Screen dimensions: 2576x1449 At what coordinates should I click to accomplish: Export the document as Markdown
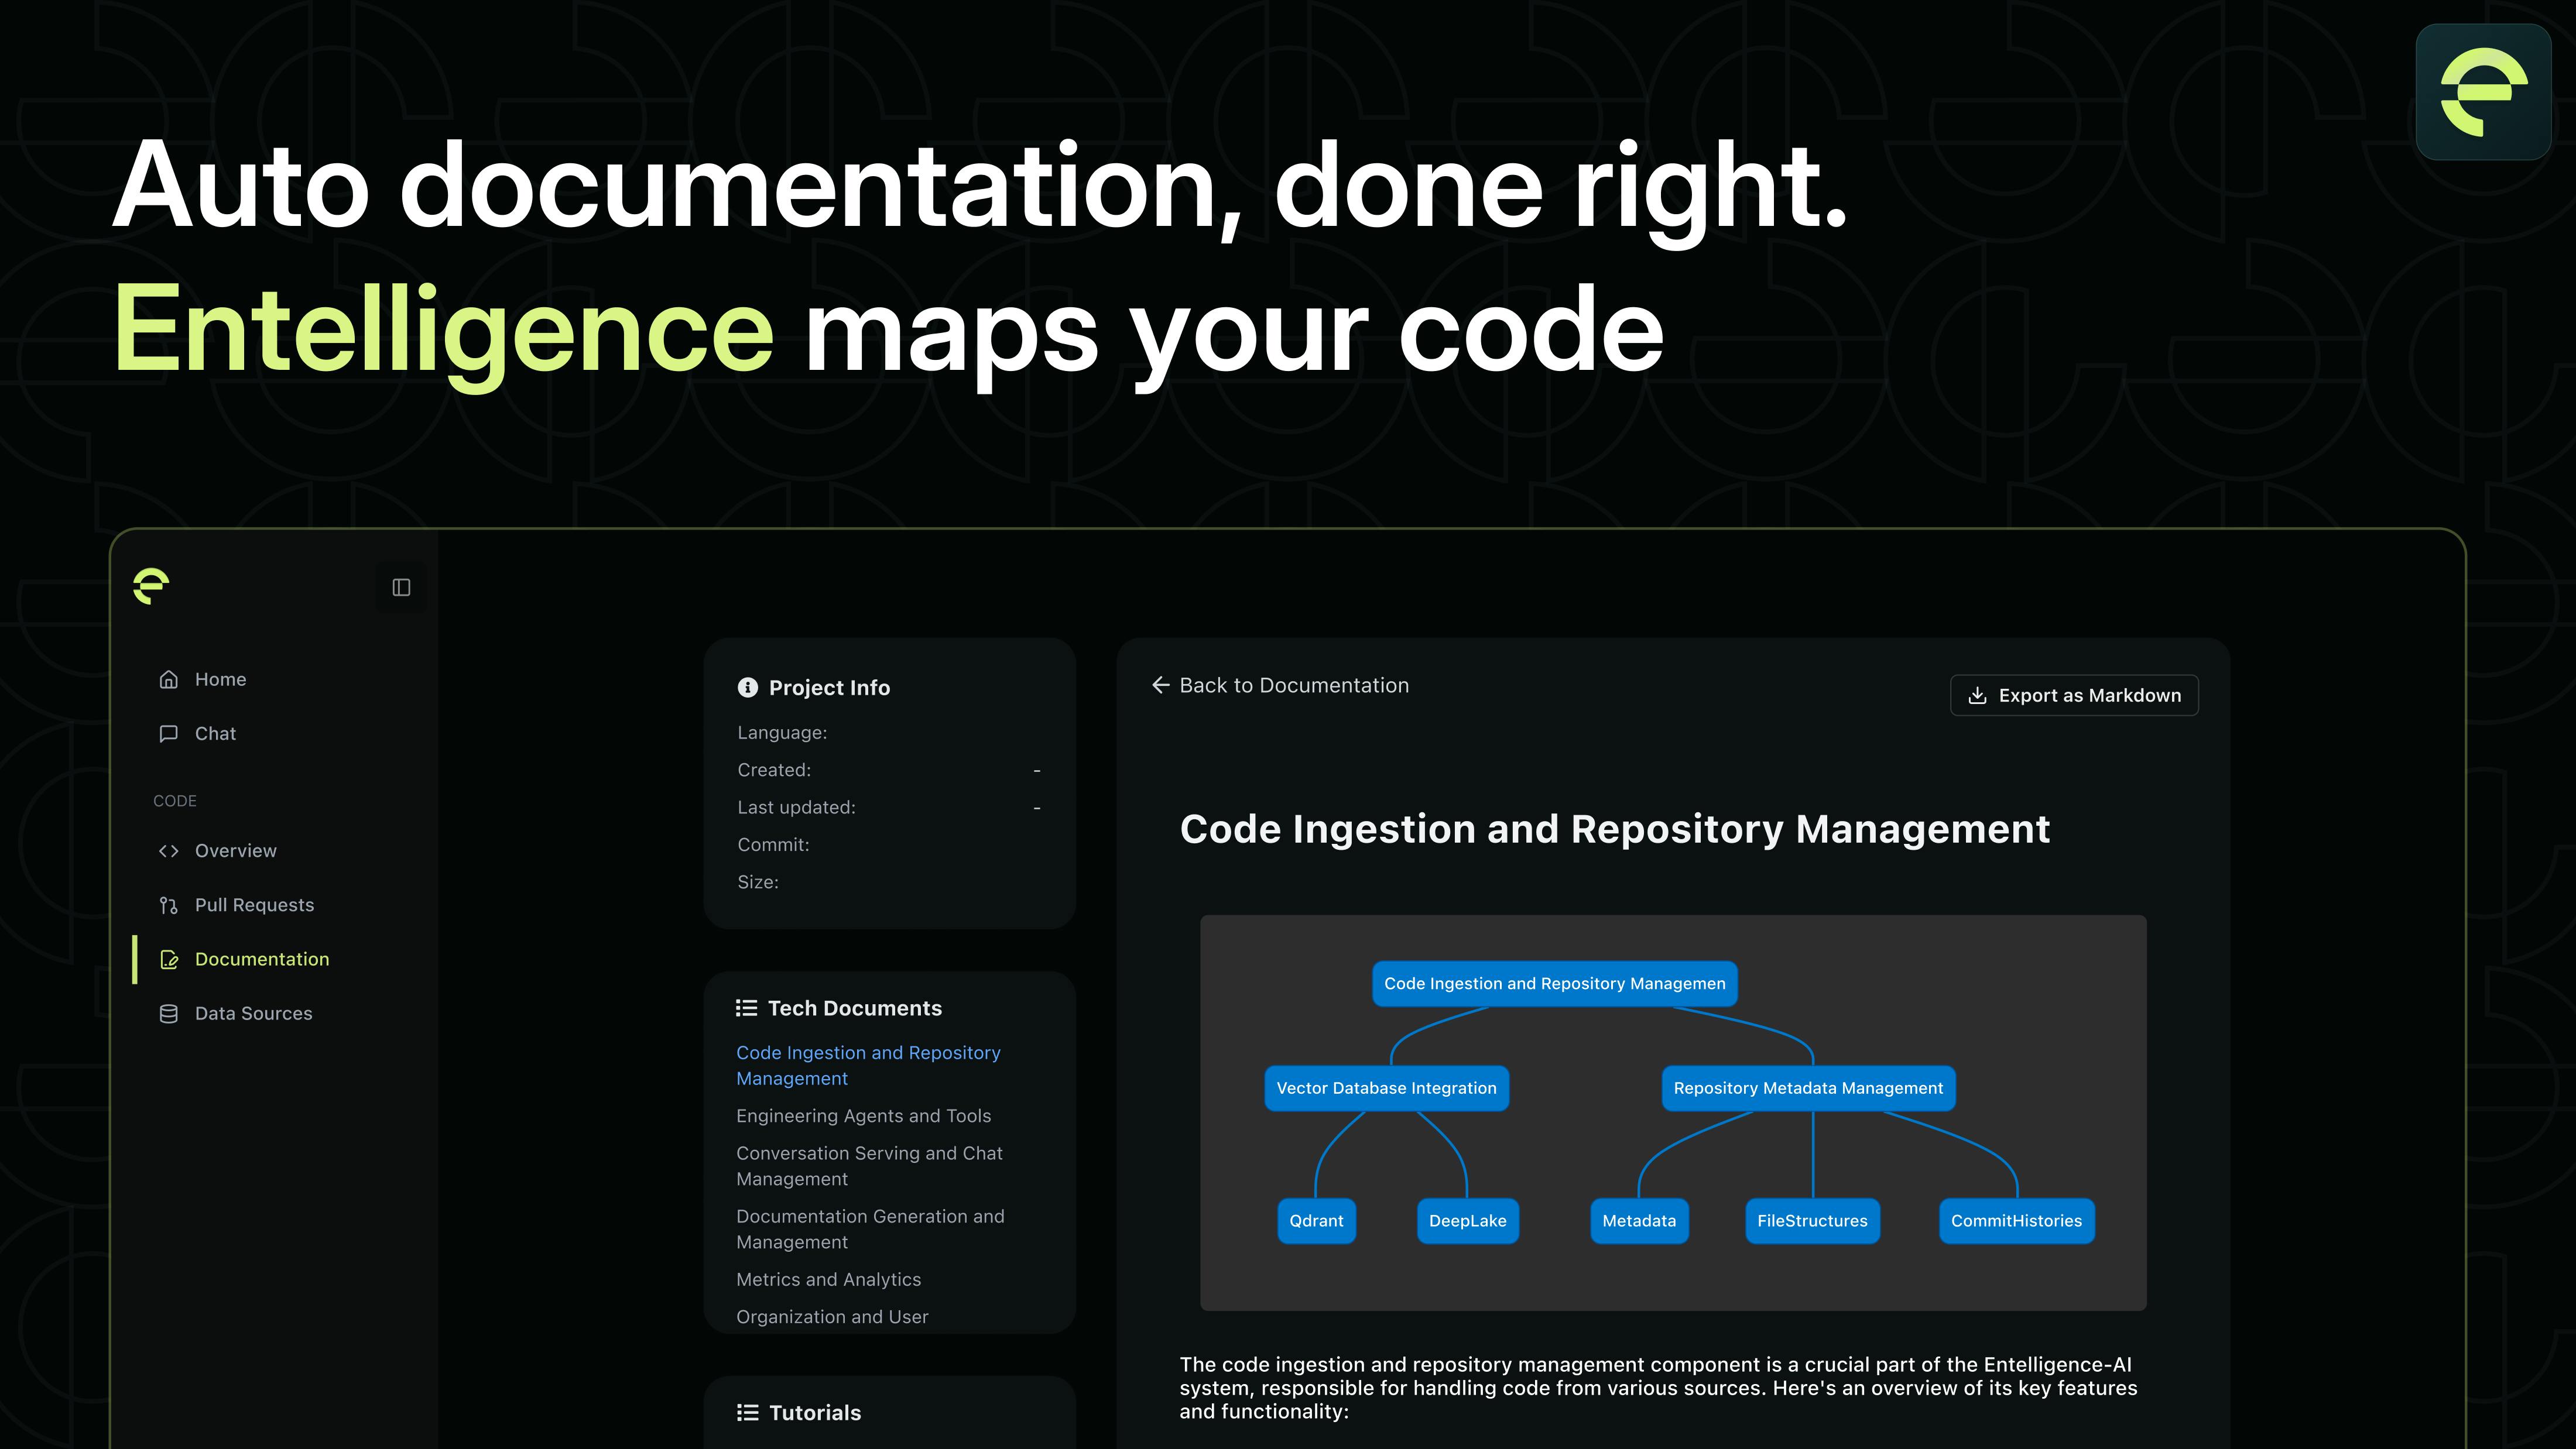(x=2074, y=695)
